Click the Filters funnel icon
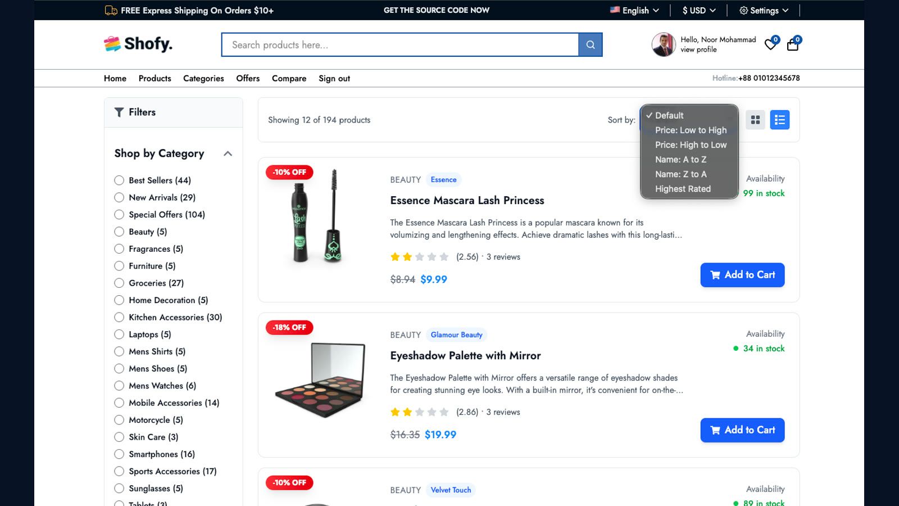The height and width of the screenshot is (506, 899). click(x=119, y=112)
